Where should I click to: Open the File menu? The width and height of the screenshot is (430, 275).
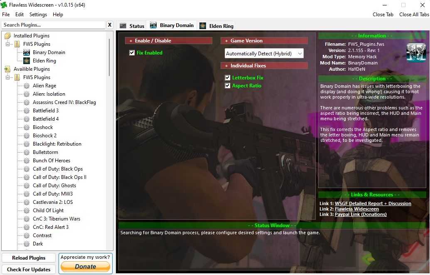coord(6,15)
